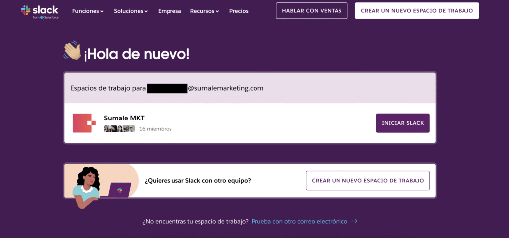509x238 pixels.
Task: Open the Precios page
Action: point(239,11)
